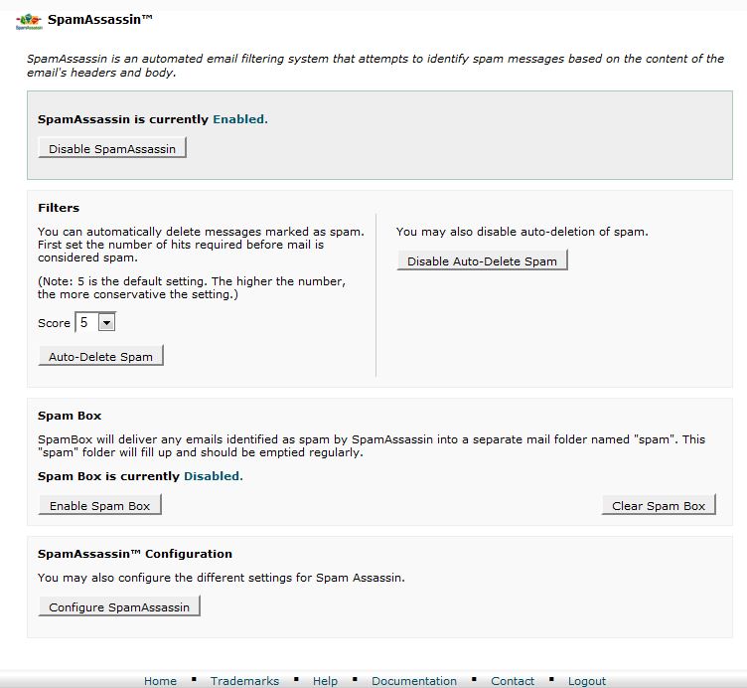
Task: Open the Trademarks link
Action: point(244,681)
